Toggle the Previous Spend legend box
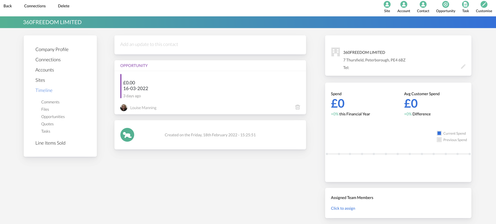The height and width of the screenshot is (224, 496). point(439,140)
